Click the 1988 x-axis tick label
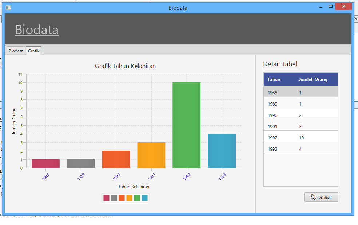The image size is (358, 225). click(x=46, y=177)
